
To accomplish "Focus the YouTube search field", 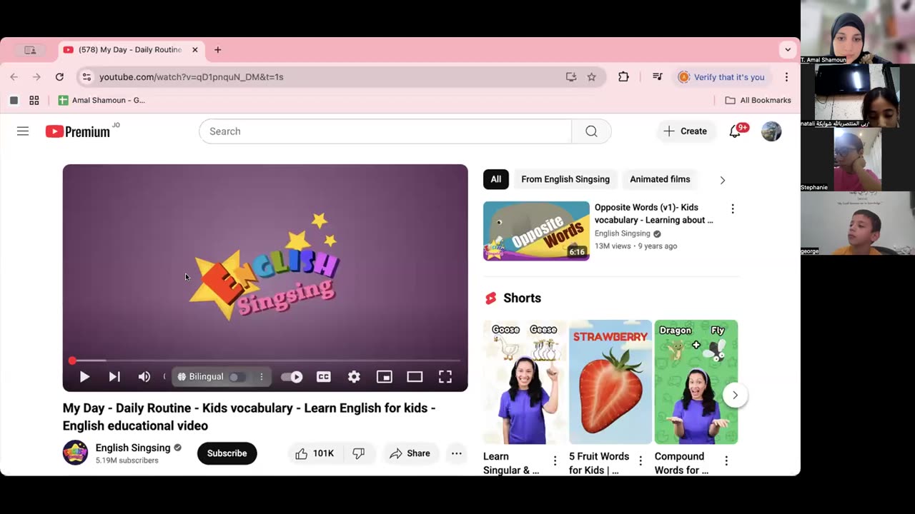I will click(385, 131).
